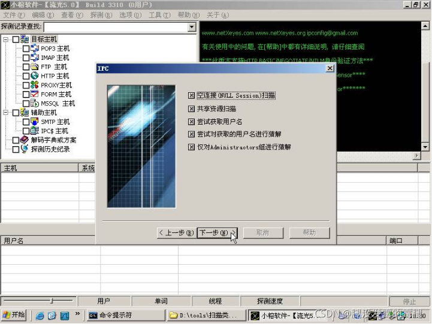Open the 选项 menu

130,15
